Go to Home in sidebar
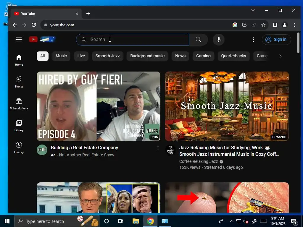The height and width of the screenshot is (227, 303). [19, 60]
